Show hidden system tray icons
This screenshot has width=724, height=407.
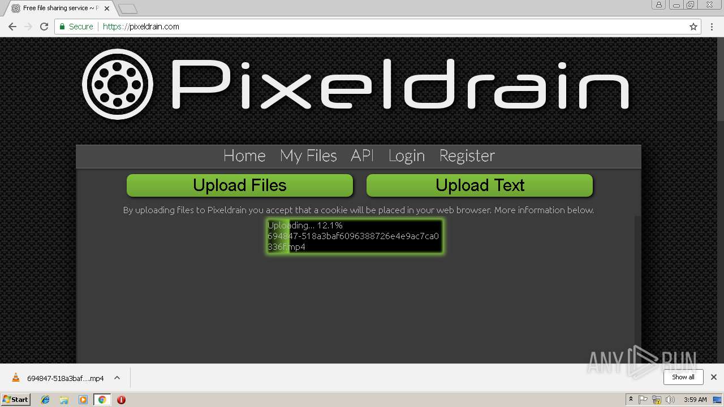pyautogui.click(x=631, y=400)
